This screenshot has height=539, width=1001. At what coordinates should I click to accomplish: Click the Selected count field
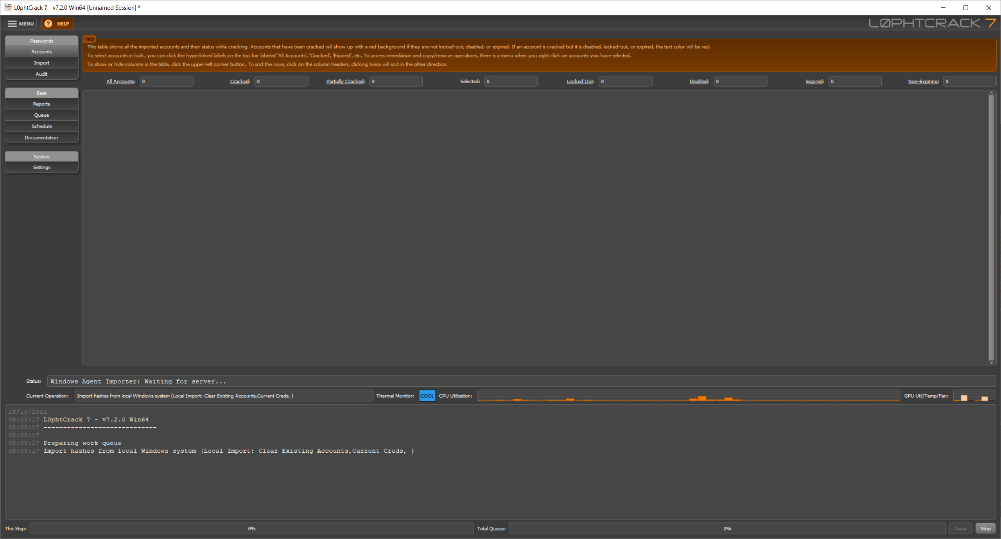[x=511, y=81]
